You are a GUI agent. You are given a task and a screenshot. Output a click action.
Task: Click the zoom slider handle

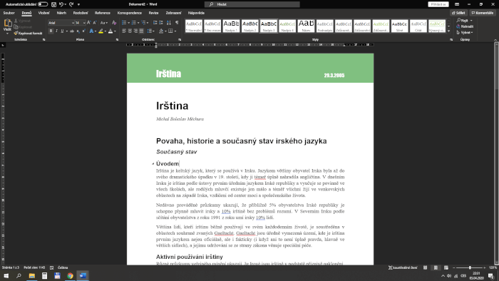click(x=470, y=267)
